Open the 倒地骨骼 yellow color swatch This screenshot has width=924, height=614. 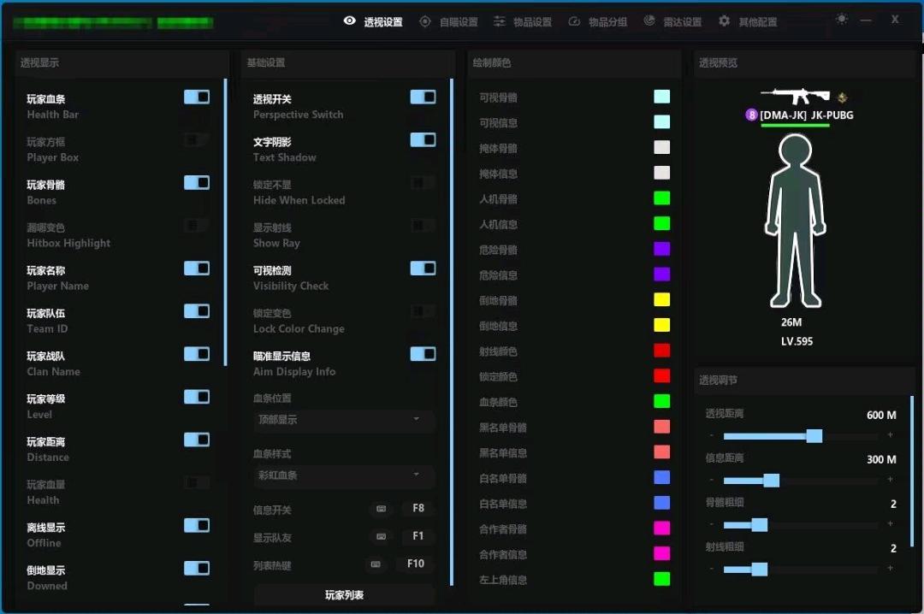[661, 299]
